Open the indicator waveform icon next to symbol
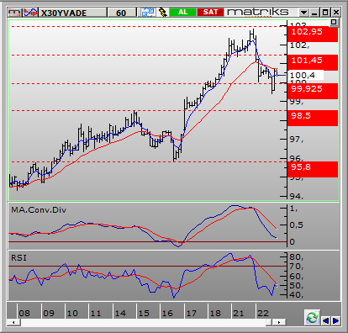348x333 pixels. point(30,13)
